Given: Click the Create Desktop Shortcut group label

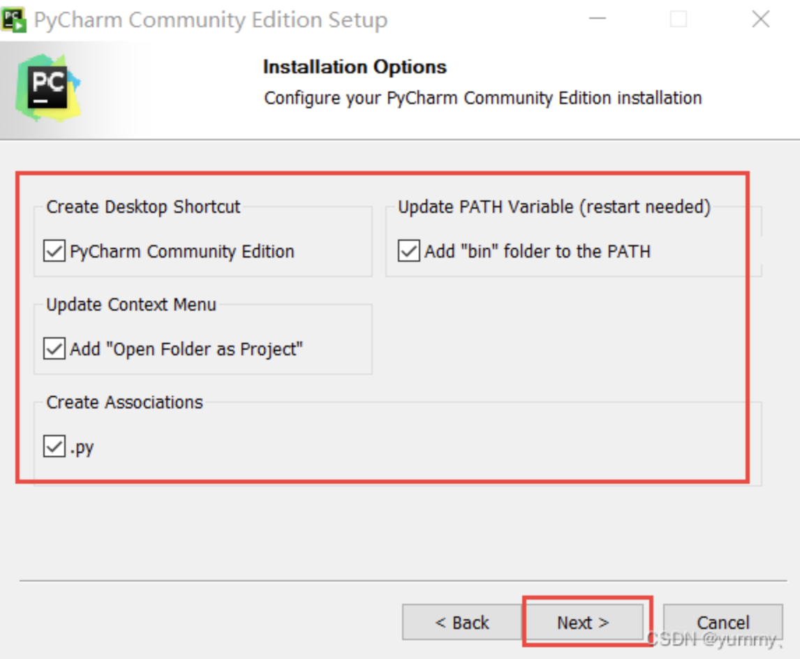Looking at the screenshot, I should pyautogui.click(x=143, y=207).
